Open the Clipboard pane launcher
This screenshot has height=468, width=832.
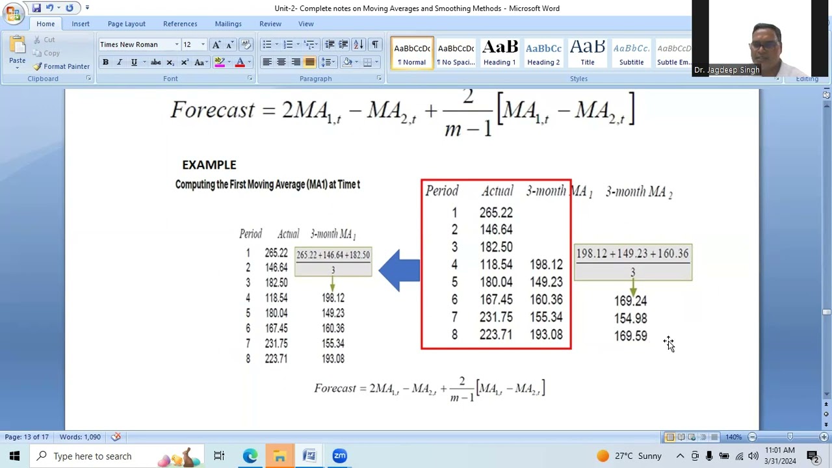89,79
